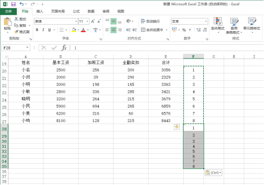
Task: Click the decrease decimal icon
Action: coord(205,30)
